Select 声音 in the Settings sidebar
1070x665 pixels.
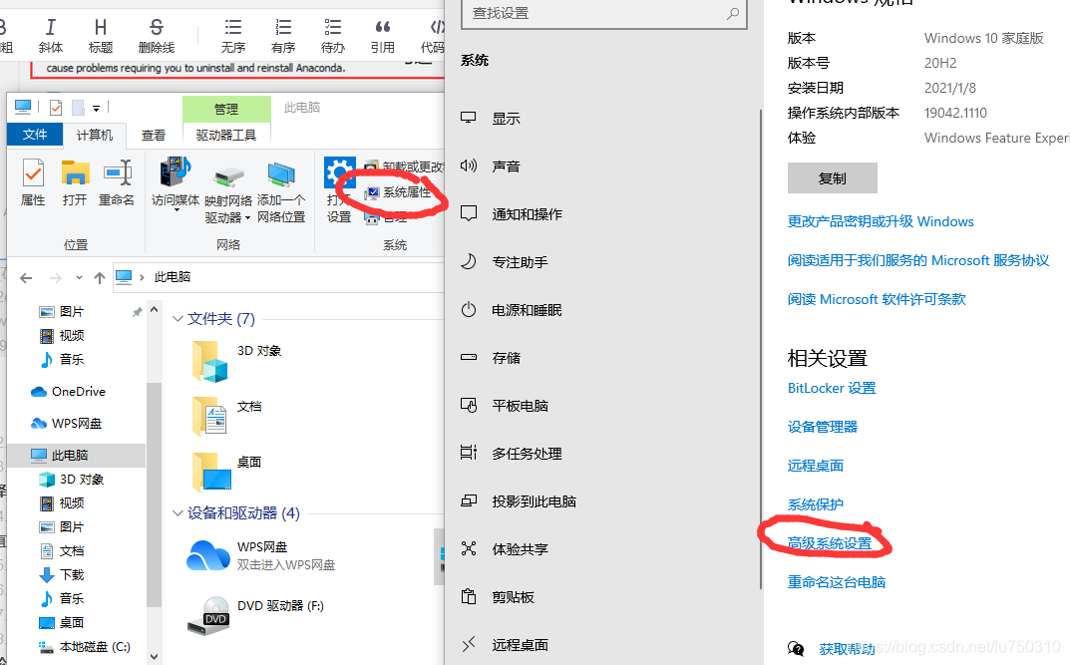509,166
